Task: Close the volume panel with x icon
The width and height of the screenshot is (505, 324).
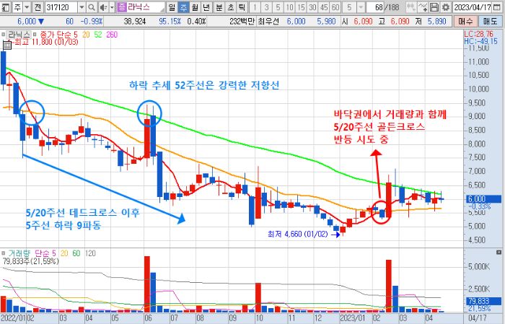Action: pos(499,252)
